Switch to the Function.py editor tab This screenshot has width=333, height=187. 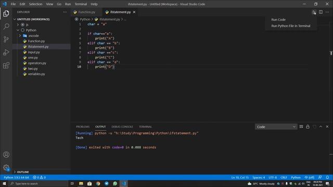[87, 12]
